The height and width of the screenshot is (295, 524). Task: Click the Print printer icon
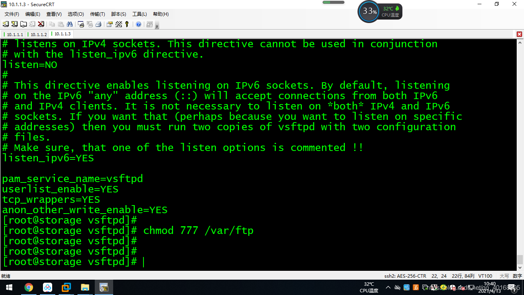99,24
